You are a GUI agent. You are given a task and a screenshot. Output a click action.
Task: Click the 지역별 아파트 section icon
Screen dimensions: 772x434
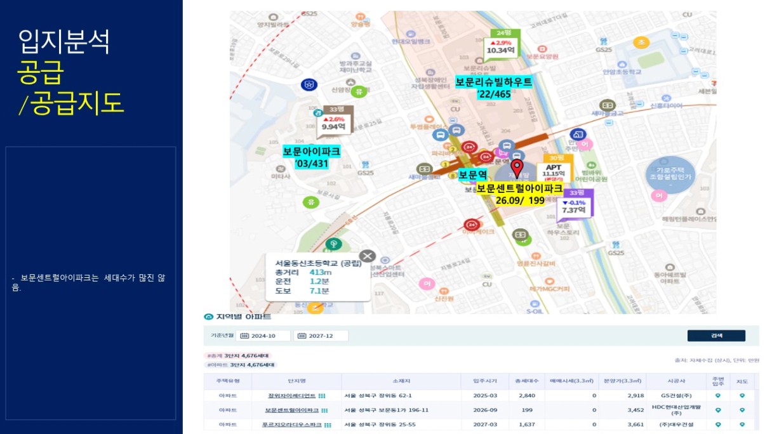point(208,316)
